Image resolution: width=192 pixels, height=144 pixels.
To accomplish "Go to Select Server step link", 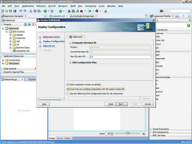I will coord(49,46).
